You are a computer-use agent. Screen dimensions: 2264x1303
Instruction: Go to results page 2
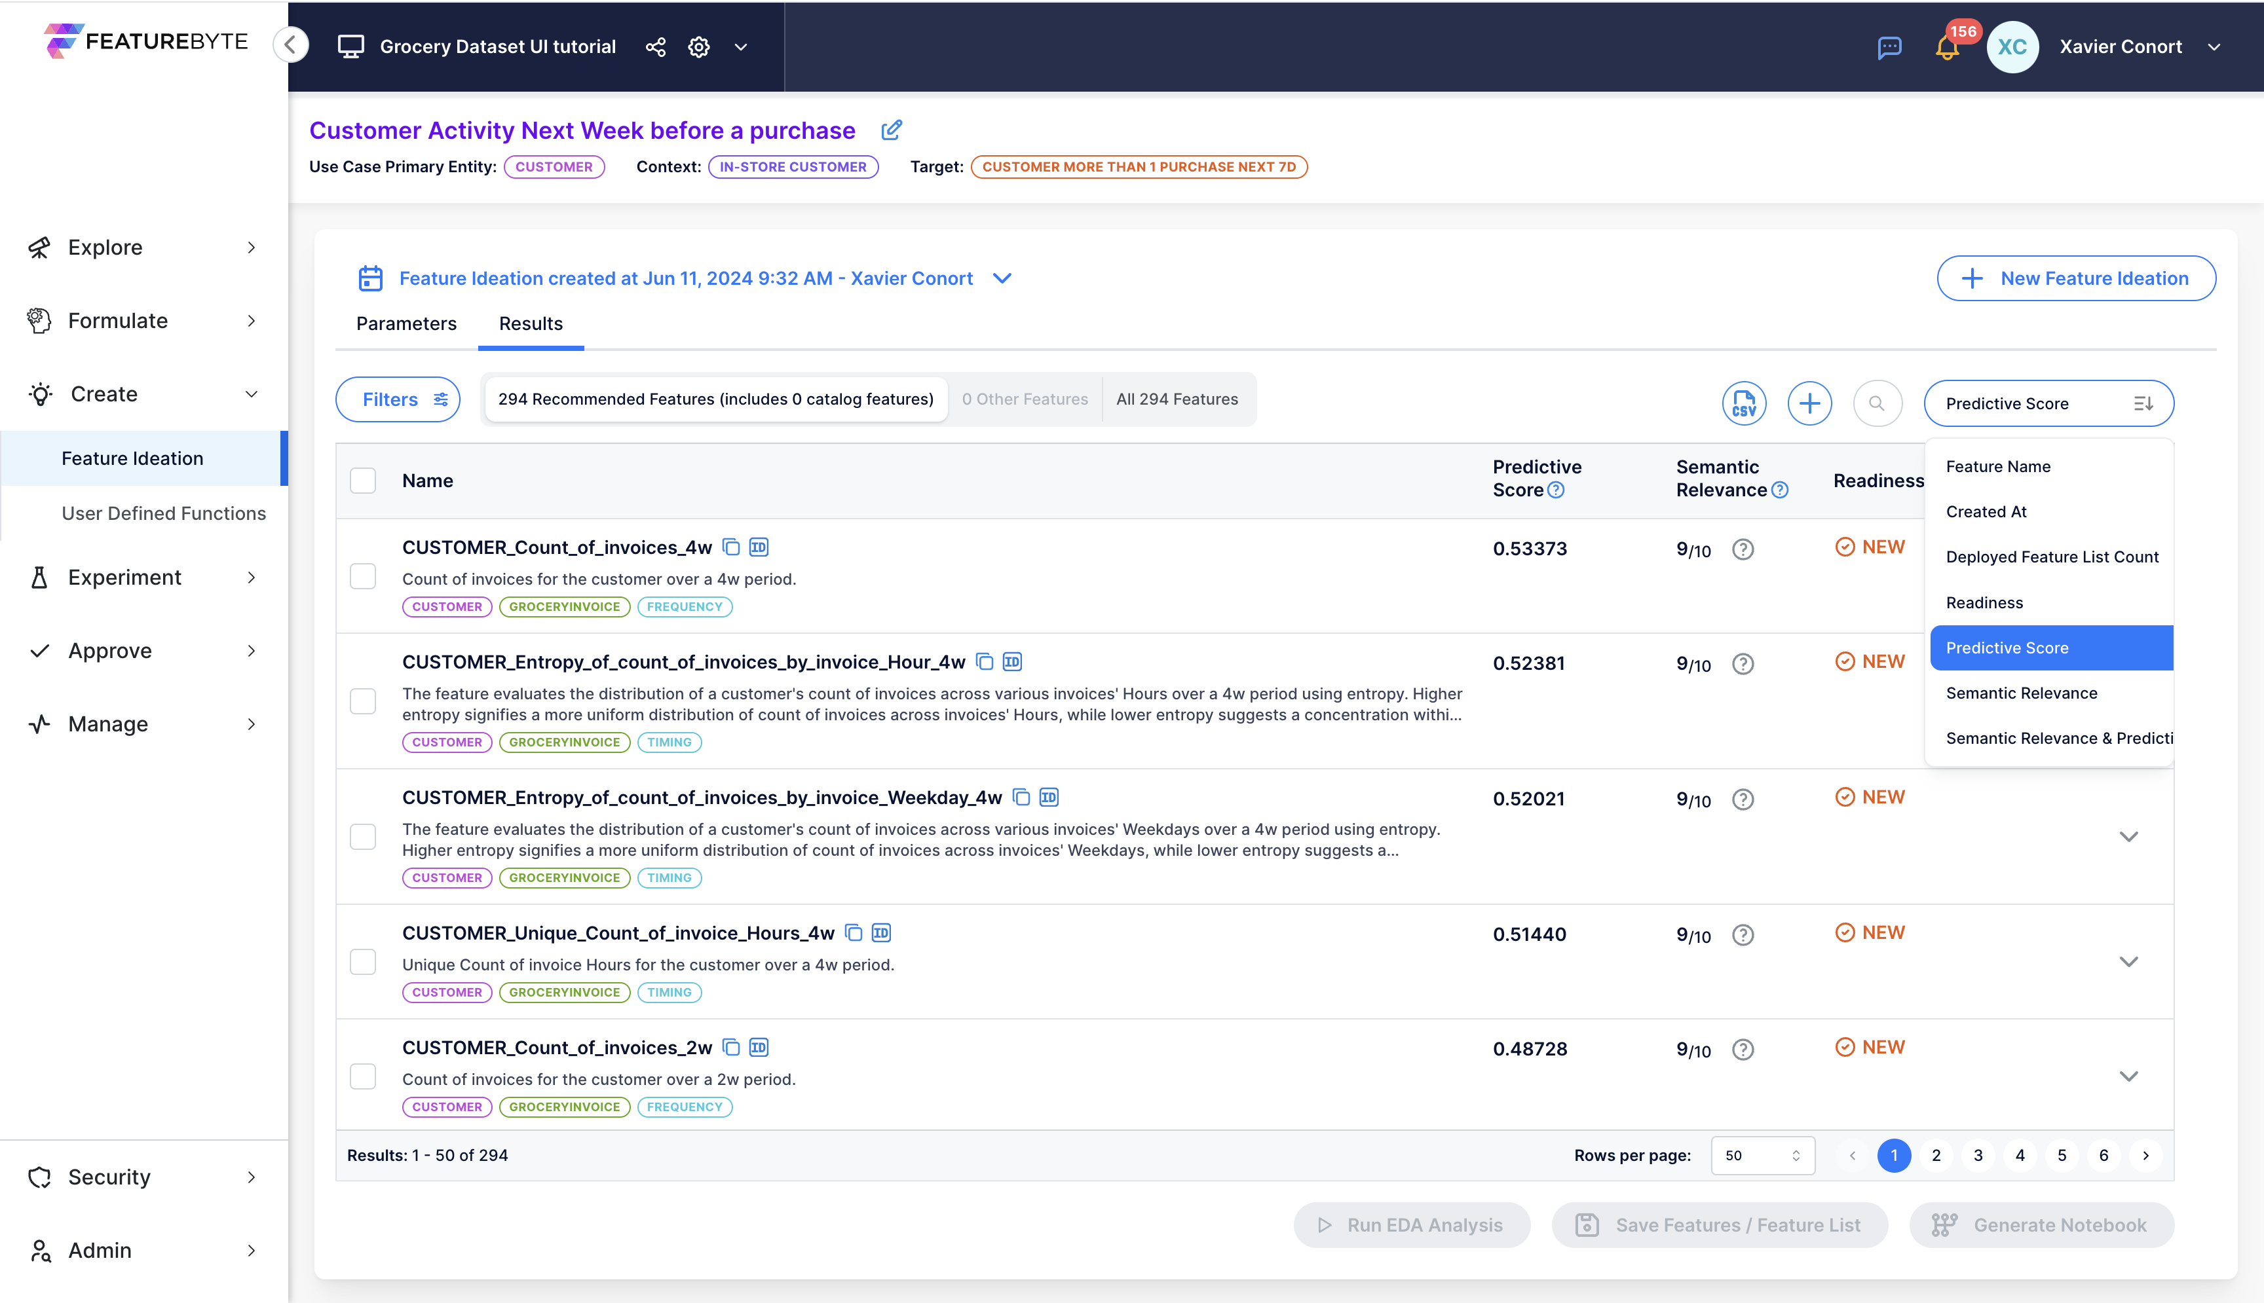[1936, 1155]
